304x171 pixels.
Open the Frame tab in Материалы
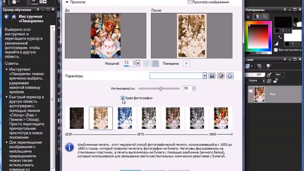pos(248,17)
